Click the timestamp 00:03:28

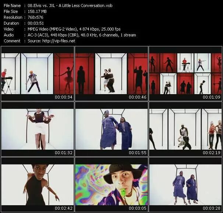(212, 209)
